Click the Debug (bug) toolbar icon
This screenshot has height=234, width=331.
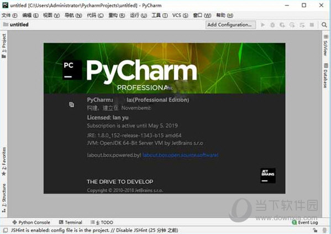272,25
